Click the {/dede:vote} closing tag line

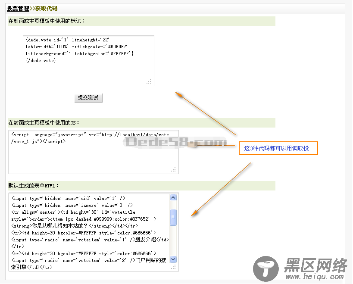click(x=41, y=60)
